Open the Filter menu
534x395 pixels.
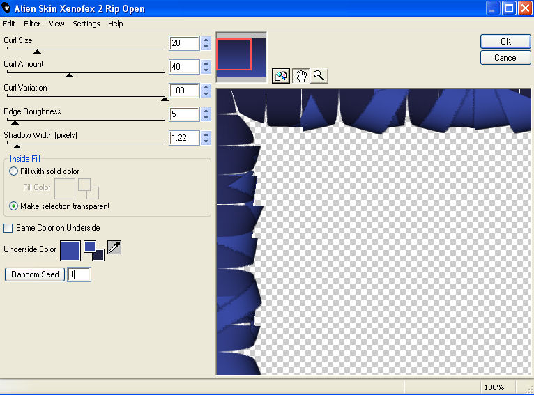32,24
